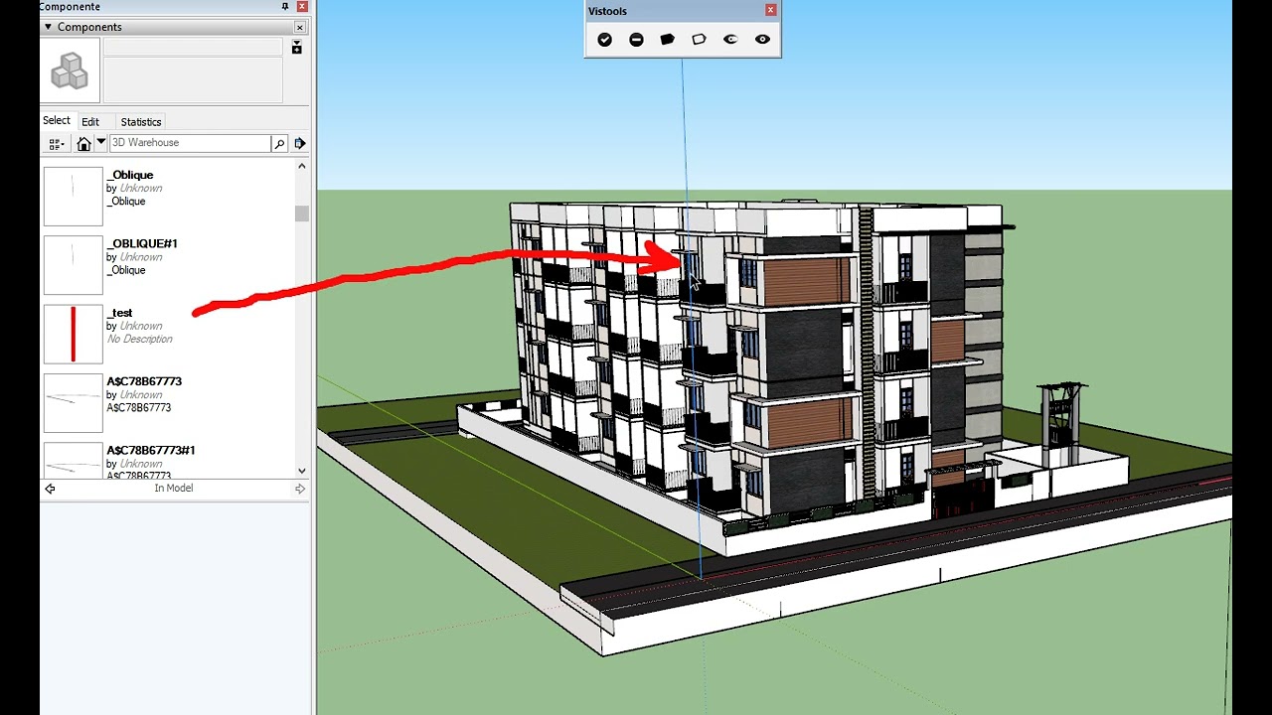Click the component list scrollbar thumb

coord(302,214)
